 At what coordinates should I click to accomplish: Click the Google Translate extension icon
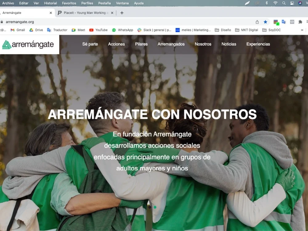[284, 22]
